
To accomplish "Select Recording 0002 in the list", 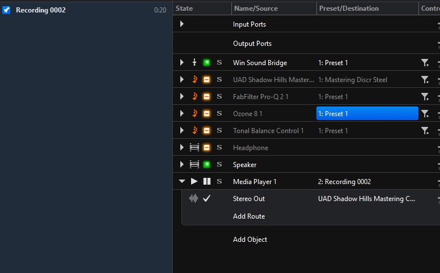I will click(41, 10).
